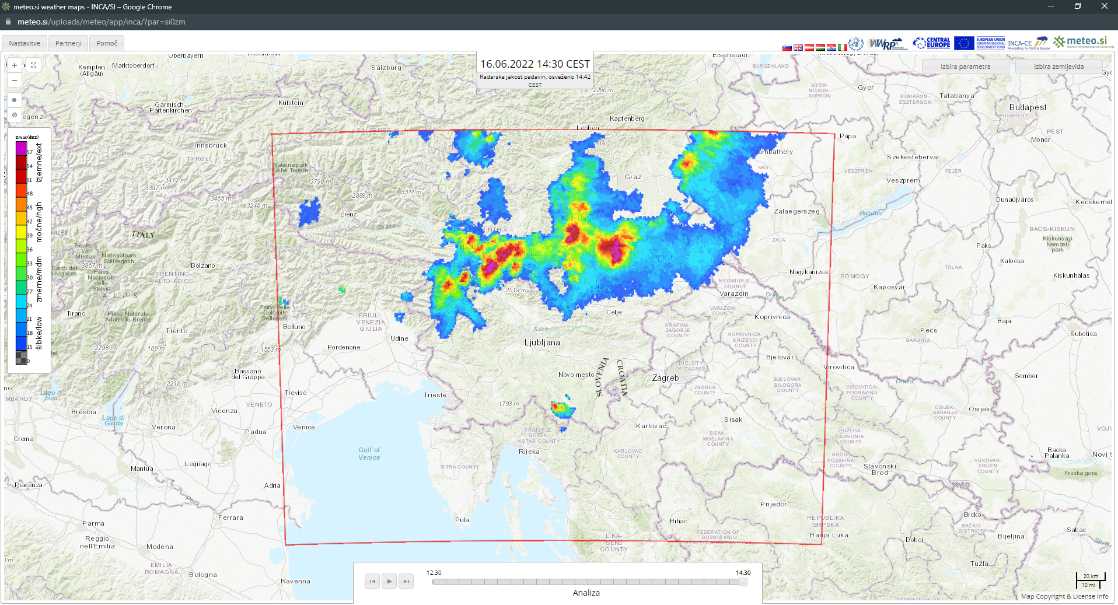Click the Rijeka label on the map
The image size is (1118, 605).
529,452
